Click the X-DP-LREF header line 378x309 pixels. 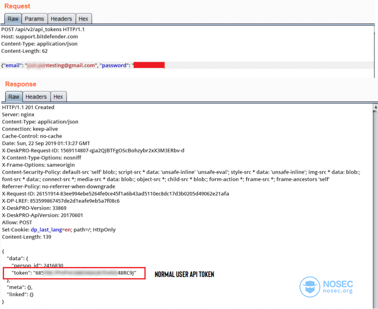tap(61, 201)
